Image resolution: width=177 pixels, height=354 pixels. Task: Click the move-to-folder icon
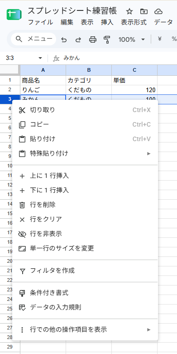(144, 11)
